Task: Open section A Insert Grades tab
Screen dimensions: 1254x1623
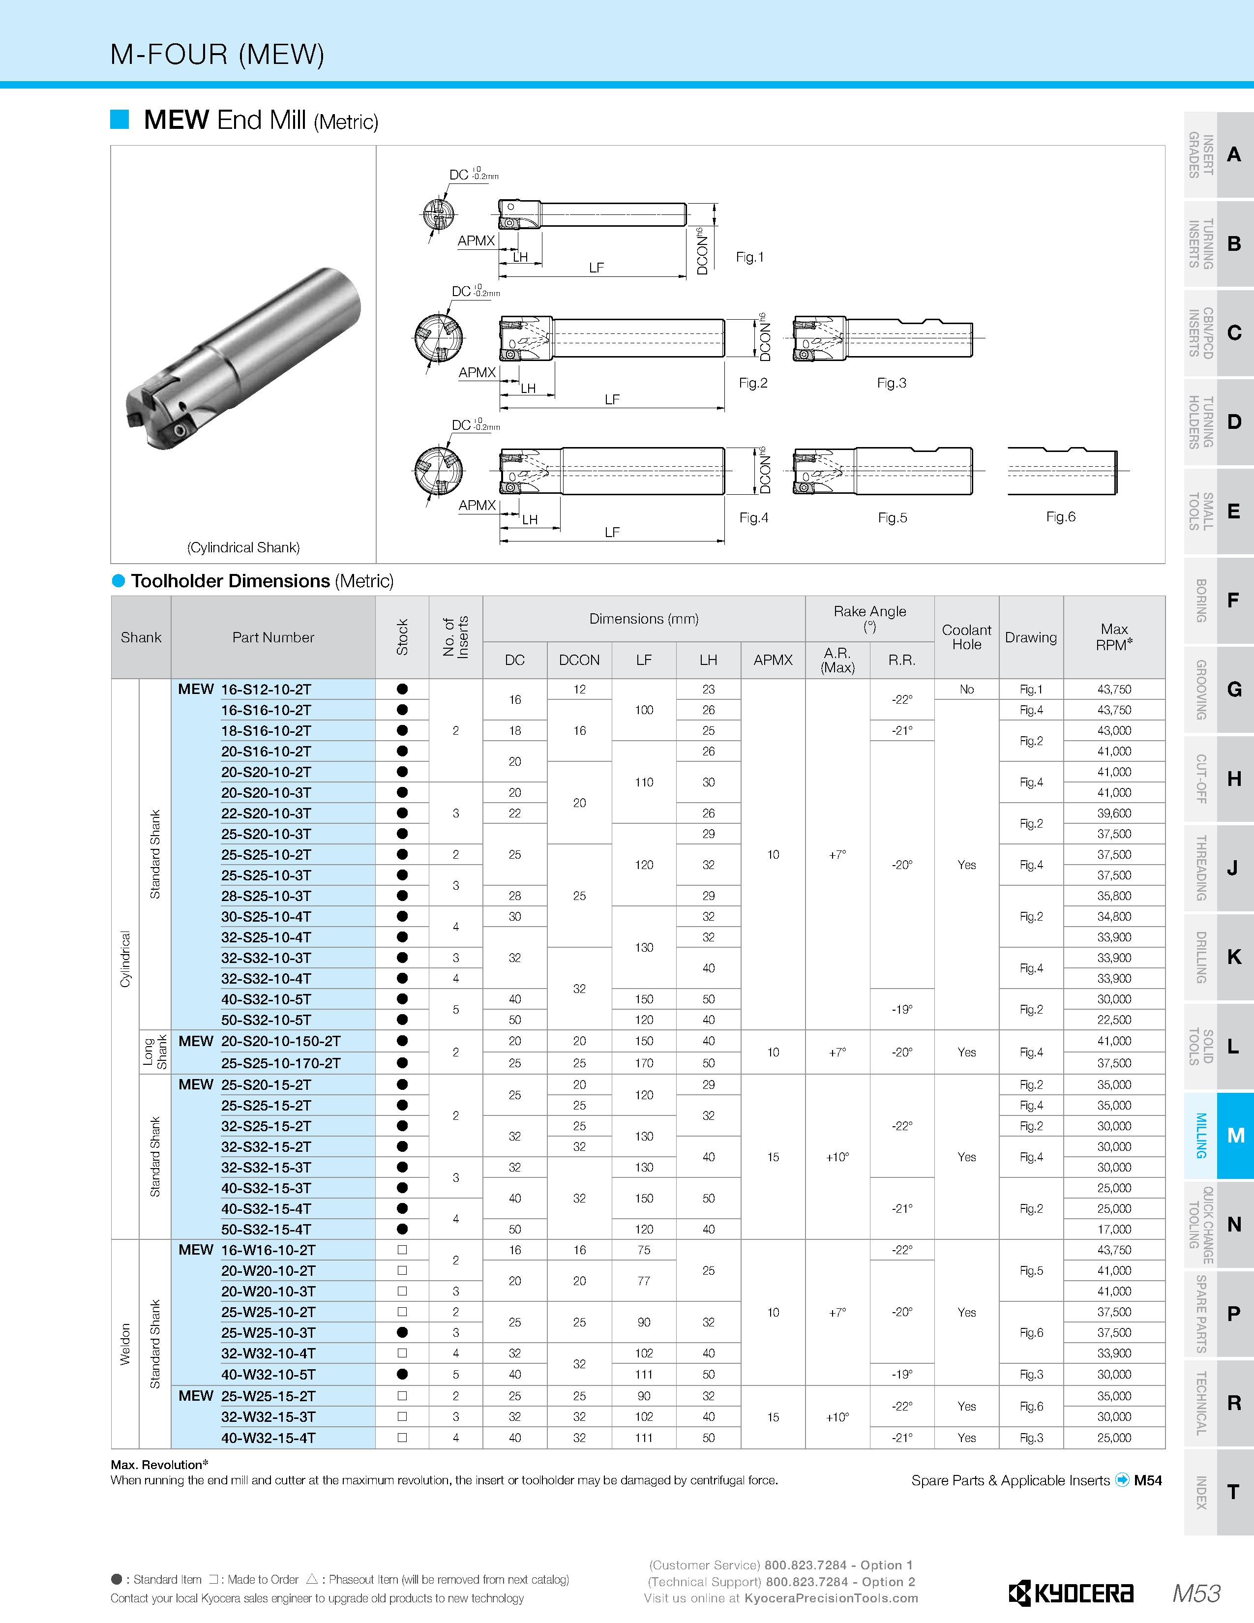Action: [x=1218, y=154]
